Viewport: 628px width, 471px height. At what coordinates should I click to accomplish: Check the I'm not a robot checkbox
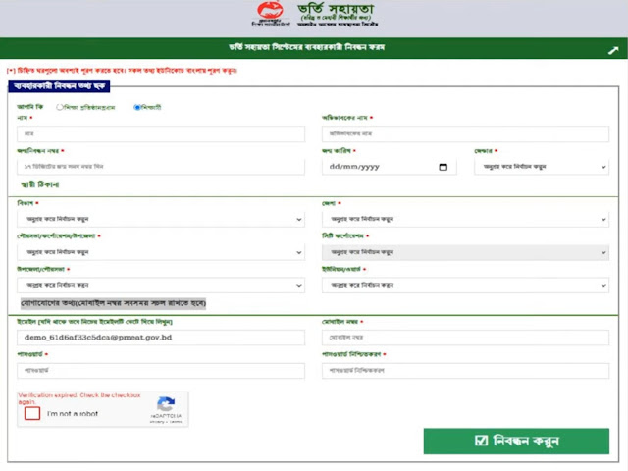click(x=32, y=413)
